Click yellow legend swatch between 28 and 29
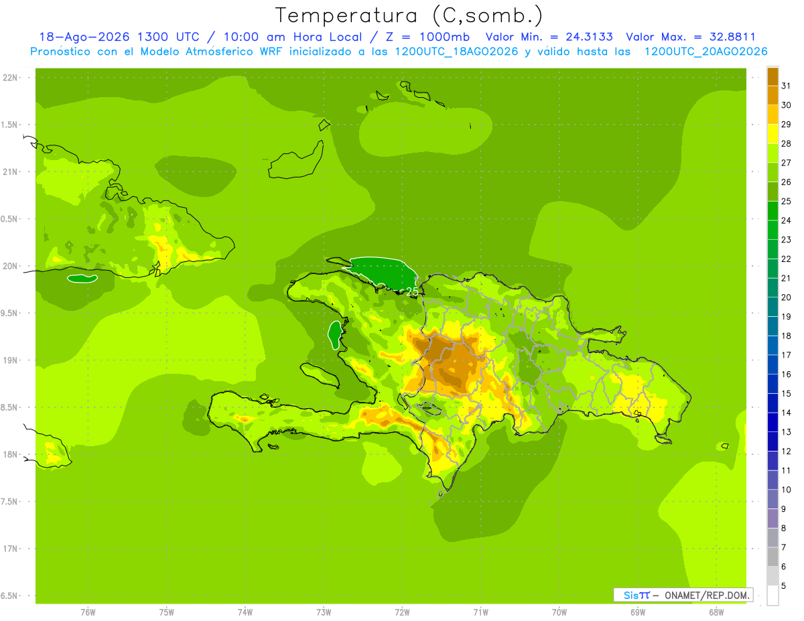This screenshot has width=804, height=621. [773, 134]
